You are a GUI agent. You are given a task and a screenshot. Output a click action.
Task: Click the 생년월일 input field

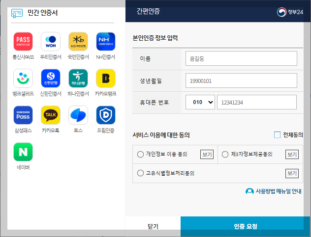241,80
